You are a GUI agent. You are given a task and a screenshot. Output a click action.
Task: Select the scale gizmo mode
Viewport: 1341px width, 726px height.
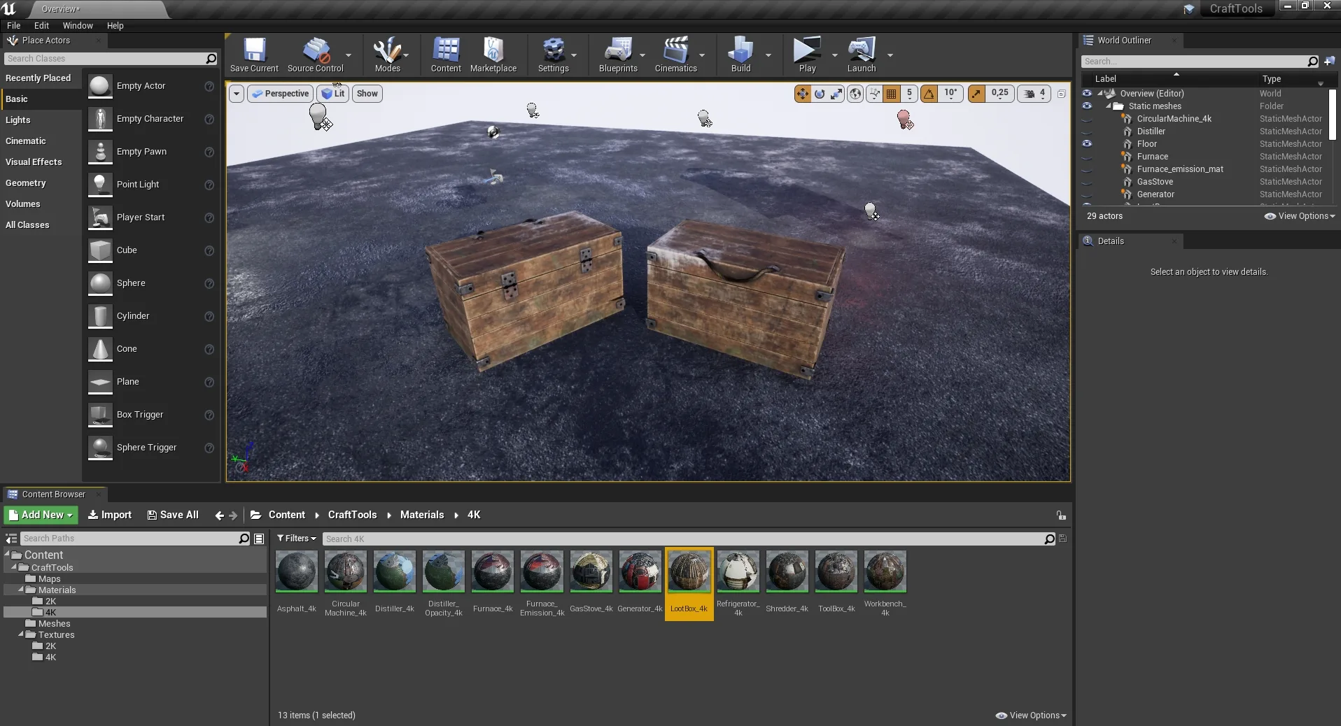click(837, 94)
